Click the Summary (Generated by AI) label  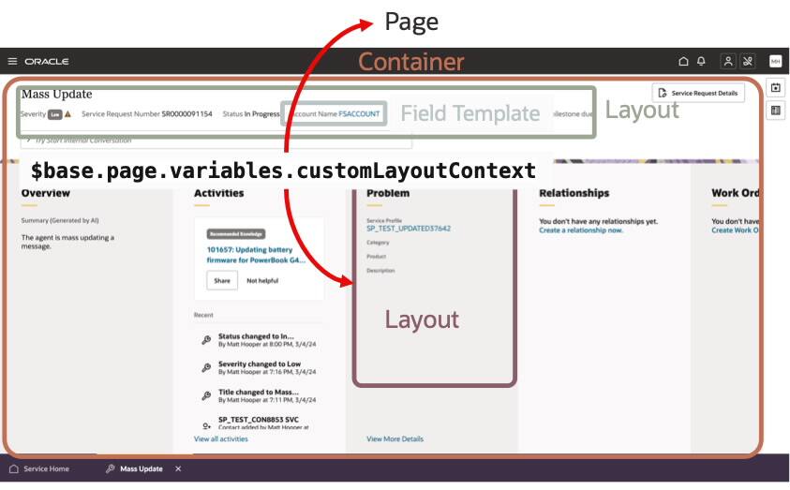click(60, 220)
